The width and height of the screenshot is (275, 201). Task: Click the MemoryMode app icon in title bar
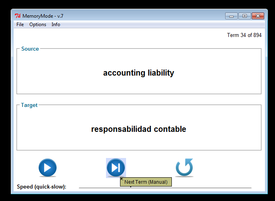click(18, 16)
